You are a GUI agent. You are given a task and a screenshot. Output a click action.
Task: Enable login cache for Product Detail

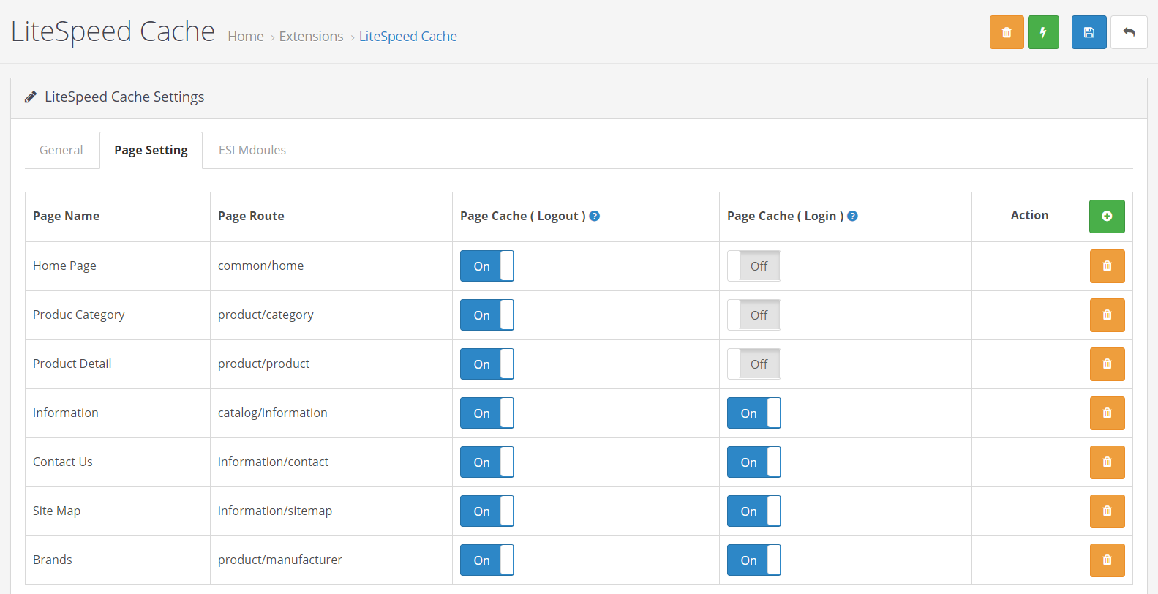[754, 364]
